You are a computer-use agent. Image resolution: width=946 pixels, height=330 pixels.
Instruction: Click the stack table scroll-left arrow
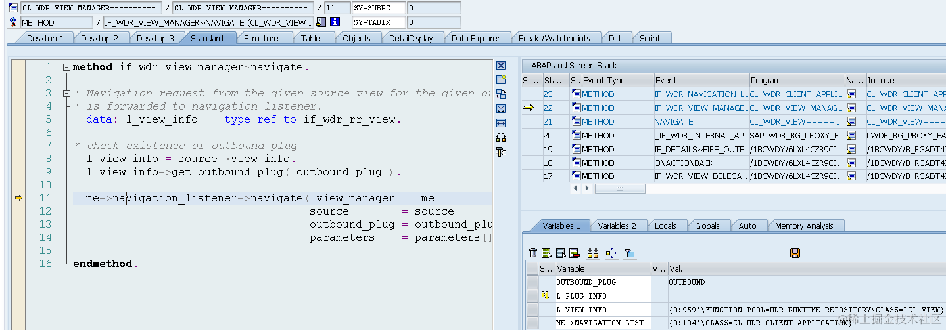click(577, 188)
